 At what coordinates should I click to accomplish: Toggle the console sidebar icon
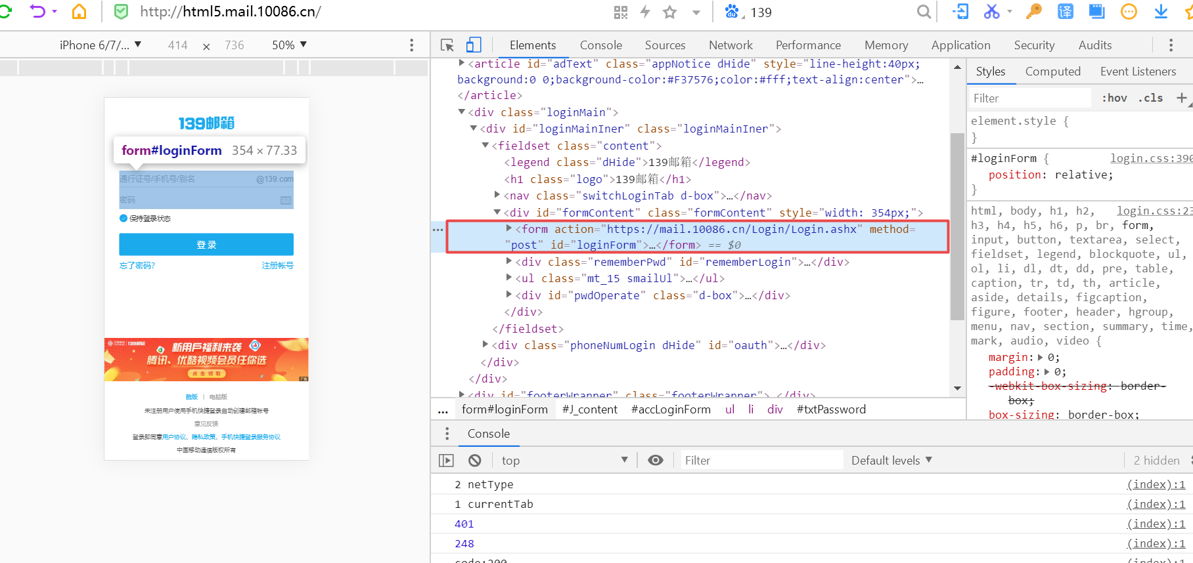coord(446,461)
